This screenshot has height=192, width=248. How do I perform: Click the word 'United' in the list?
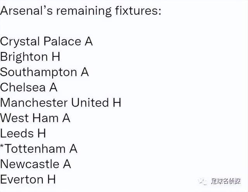pos(90,102)
